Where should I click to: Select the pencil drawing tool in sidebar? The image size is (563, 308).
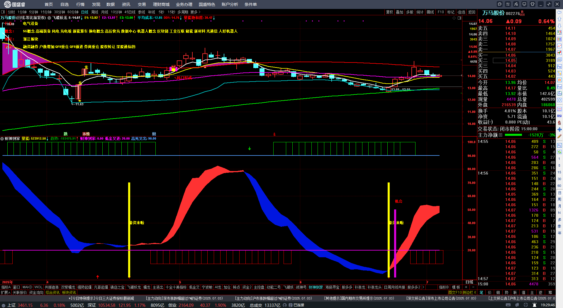(x=559, y=136)
